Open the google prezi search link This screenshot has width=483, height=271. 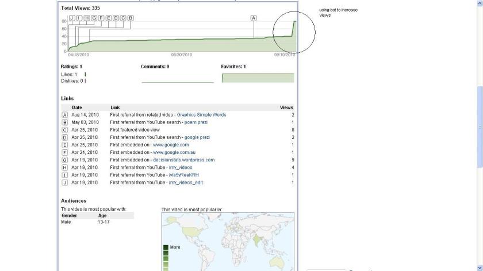tap(197, 138)
